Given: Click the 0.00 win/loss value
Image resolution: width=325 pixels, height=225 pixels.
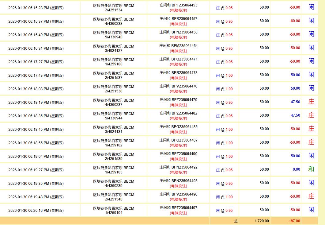Looking at the screenshot, I should [297, 169].
